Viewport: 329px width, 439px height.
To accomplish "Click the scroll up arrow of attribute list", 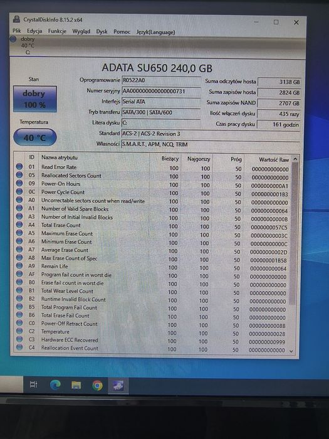I will pos(295,159).
